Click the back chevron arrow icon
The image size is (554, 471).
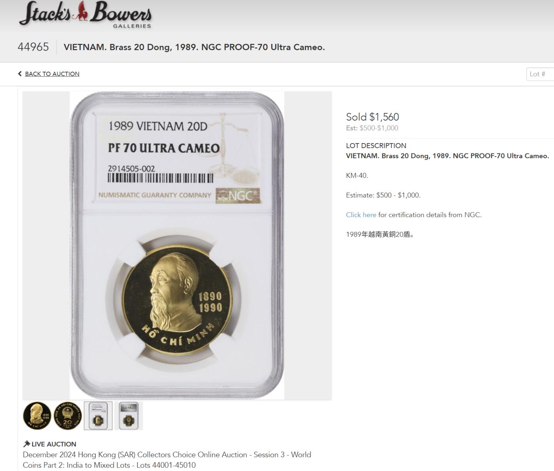point(20,74)
